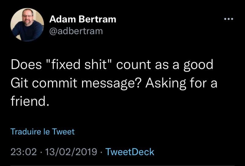
Task: Click the 13/02/2019 date
Action: pos(71,152)
